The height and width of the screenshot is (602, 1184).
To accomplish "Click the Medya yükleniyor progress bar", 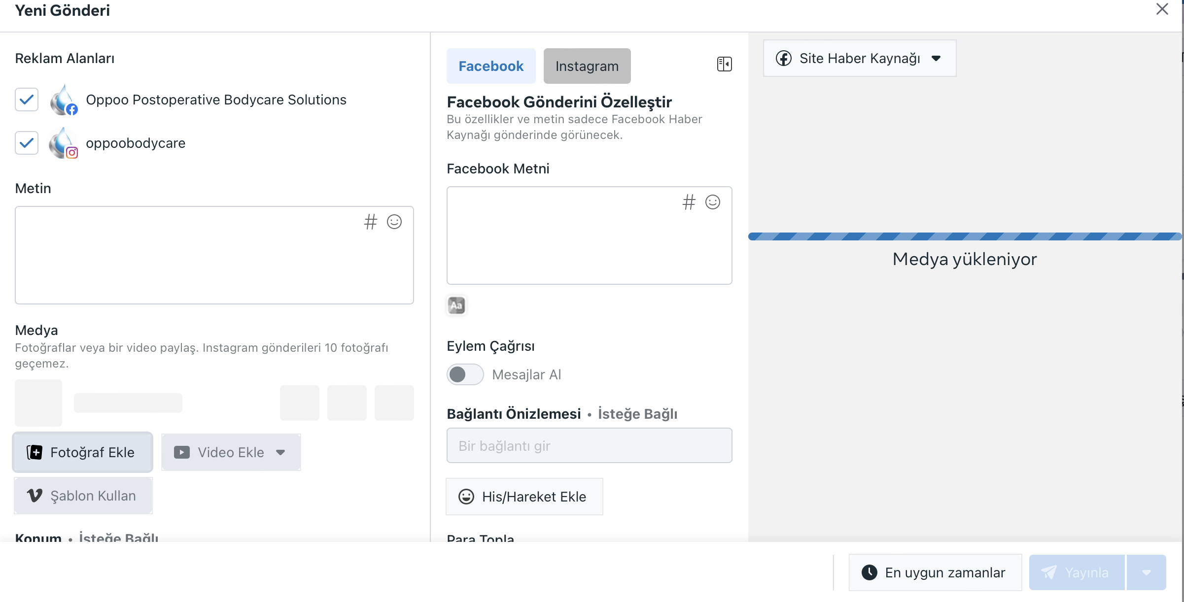I will click(x=964, y=236).
